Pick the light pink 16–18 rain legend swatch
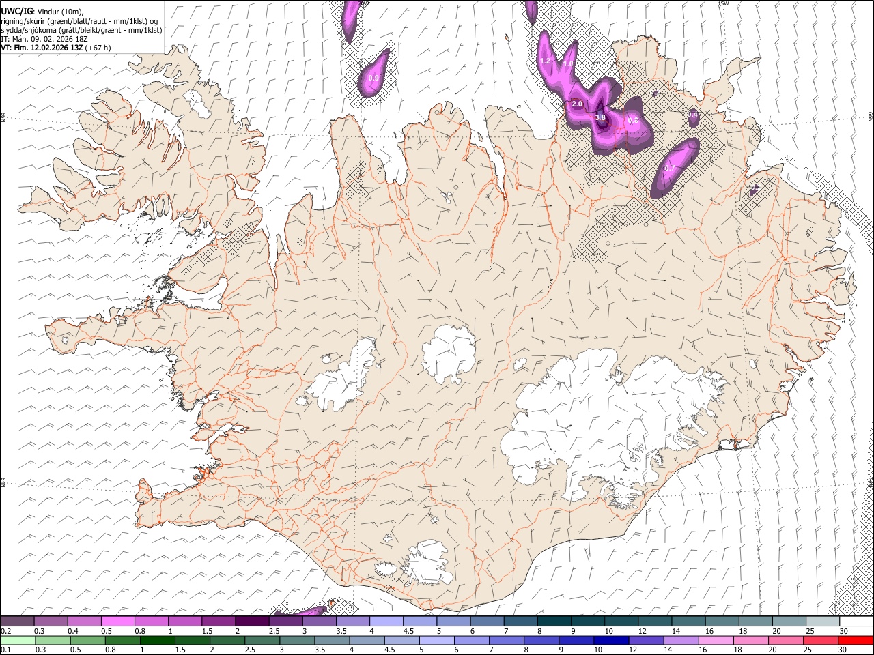Image resolution: width=874 pixels, height=655 pixels. click(x=716, y=641)
